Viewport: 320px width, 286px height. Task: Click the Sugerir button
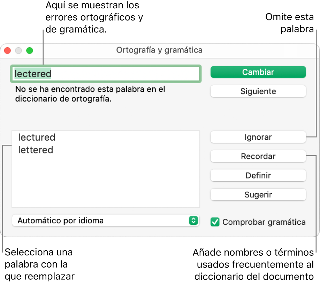tap(258, 195)
